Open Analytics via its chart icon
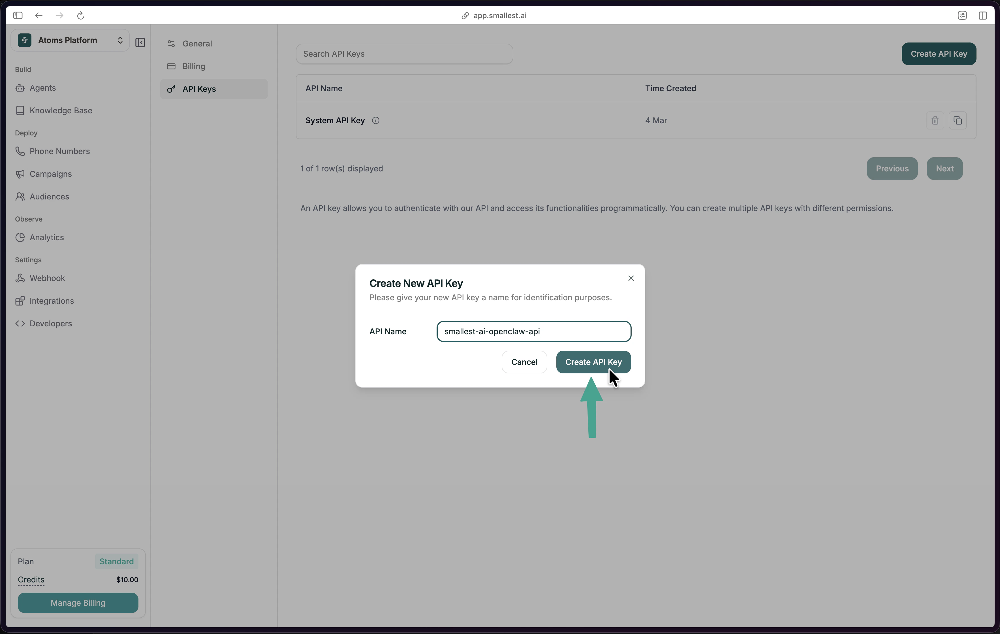Image resolution: width=1000 pixels, height=634 pixels. pyautogui.click(x=20, y=237)
